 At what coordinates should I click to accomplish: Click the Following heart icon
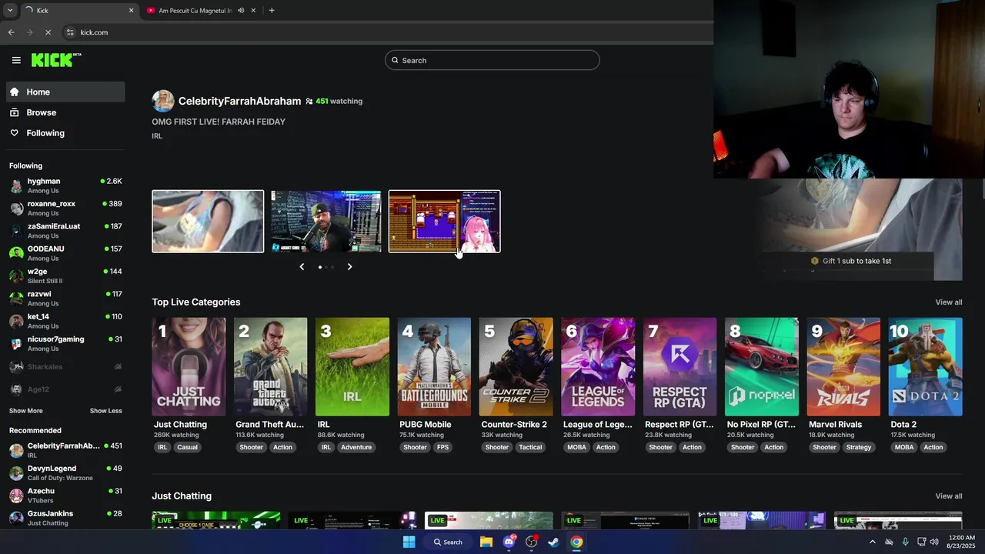(14, 133)
